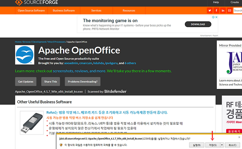The image size is (242, 149).
Task: Click the Mirror Provided heading
Action: (230, 46)
